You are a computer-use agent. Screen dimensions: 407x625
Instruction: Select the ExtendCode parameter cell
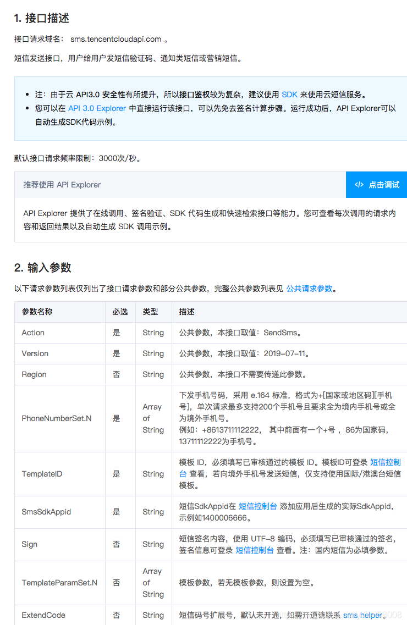pos(60,615)
